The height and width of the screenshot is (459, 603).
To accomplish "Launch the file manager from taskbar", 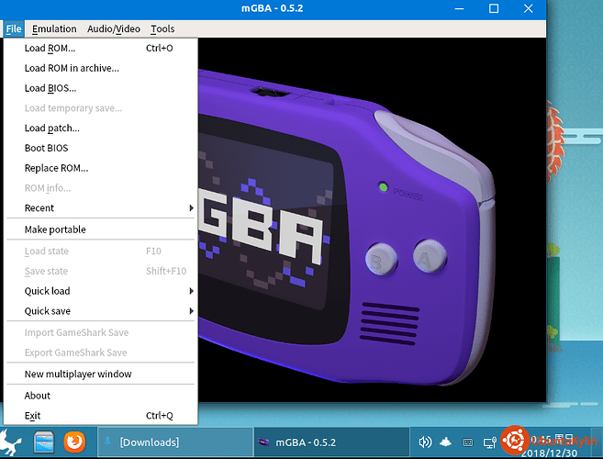I will tap(43, 442).
